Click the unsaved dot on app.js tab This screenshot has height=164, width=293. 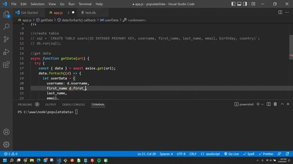[73, 12]
